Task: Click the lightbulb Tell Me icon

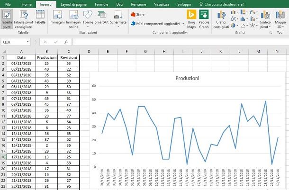Action: pos(201,4)
